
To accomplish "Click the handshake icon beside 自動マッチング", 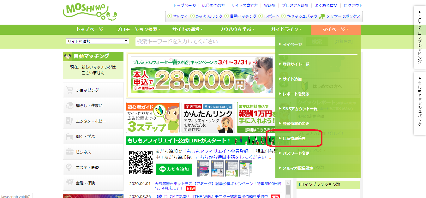I will [68, 56].
